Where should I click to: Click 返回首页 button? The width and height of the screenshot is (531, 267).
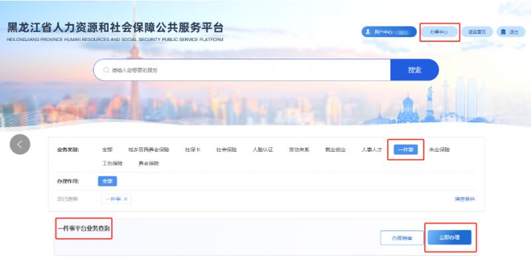(477, 32)
